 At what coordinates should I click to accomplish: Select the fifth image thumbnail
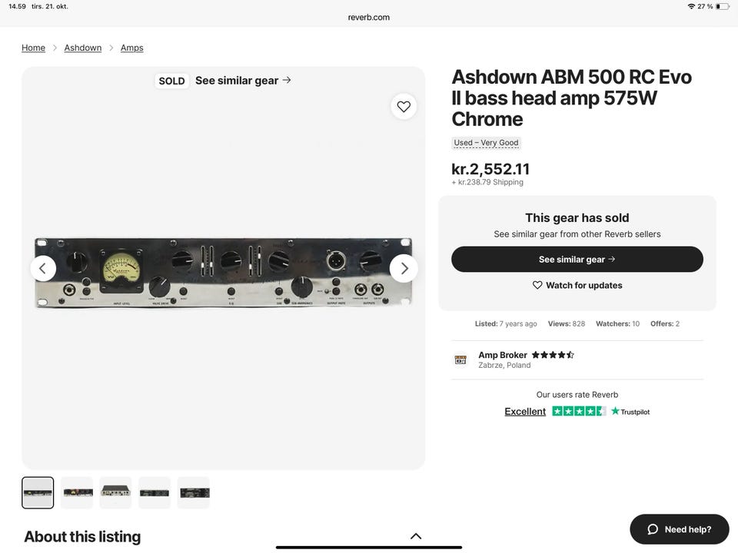[x=194, y=492]
